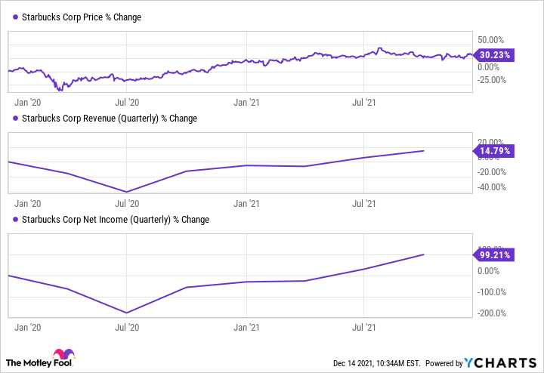Click the 0.00% axis label in net income chart
Image resolution: width=544 pixels, height=373 pixels.
(x=488, y=271)
